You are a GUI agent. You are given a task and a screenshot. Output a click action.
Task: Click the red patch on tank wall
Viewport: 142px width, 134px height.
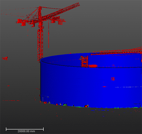(113, 79)
